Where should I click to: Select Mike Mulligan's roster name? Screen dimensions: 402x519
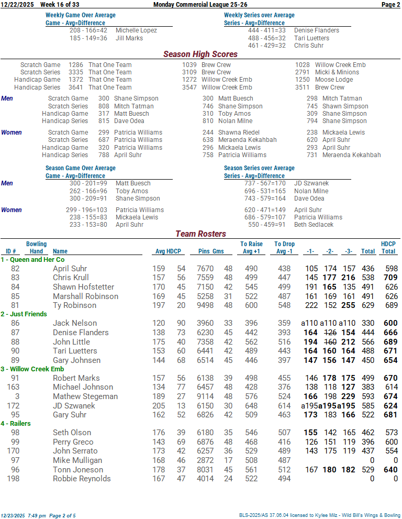click(x=77, y=460)
